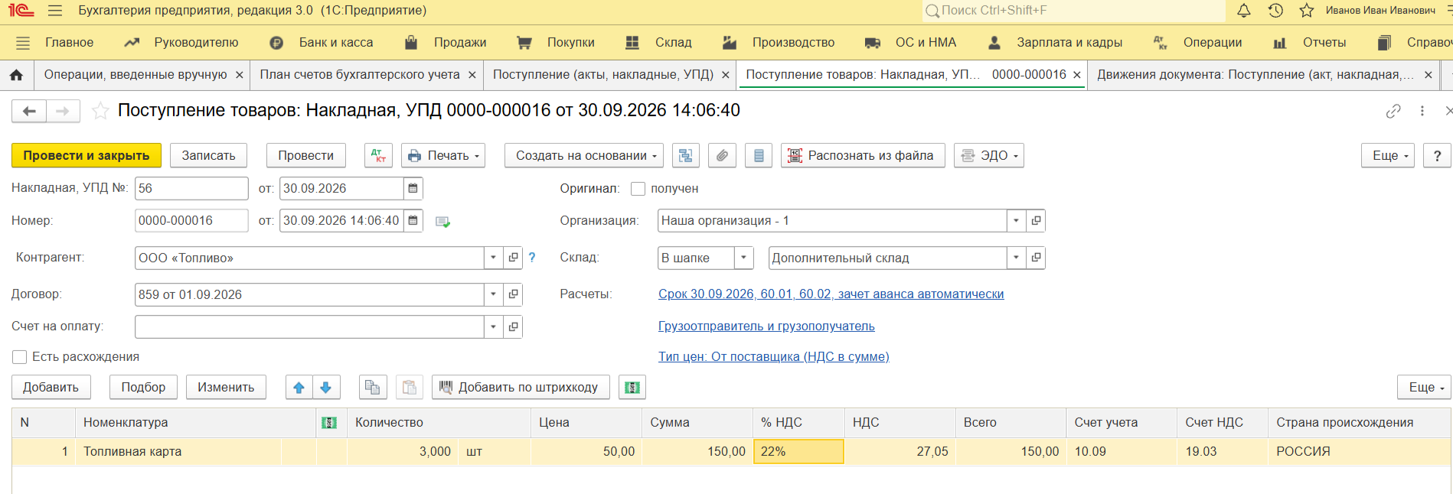Open the Печать dropdown menu
1453x494 pixels.
click(x=444, y=155)
